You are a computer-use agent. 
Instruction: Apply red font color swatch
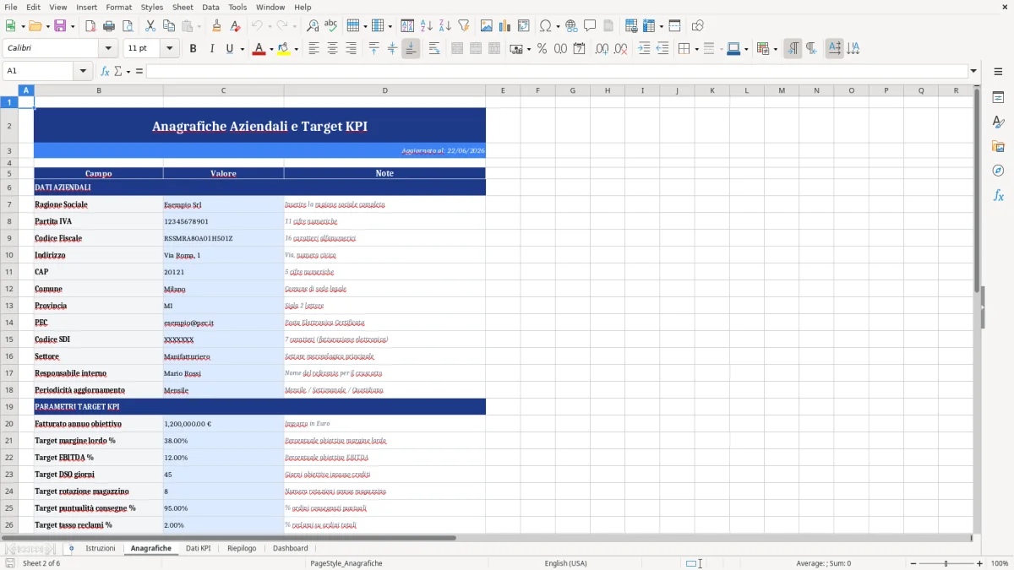pyautogui.click(x=259, y=49)
